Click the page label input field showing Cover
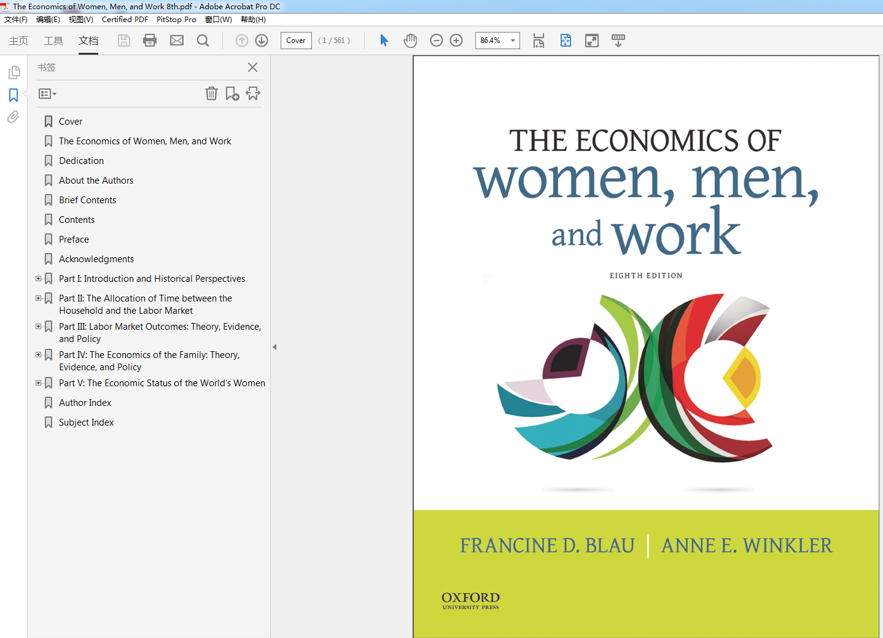The width and height of the screenshot is (883, 638). coord(296,41)
